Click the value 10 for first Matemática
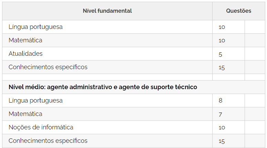267x148 pixels. pyautogui.click(x=222, y=41)
